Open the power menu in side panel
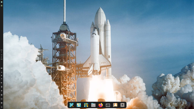Screen dimensions: 194x109 2,107
